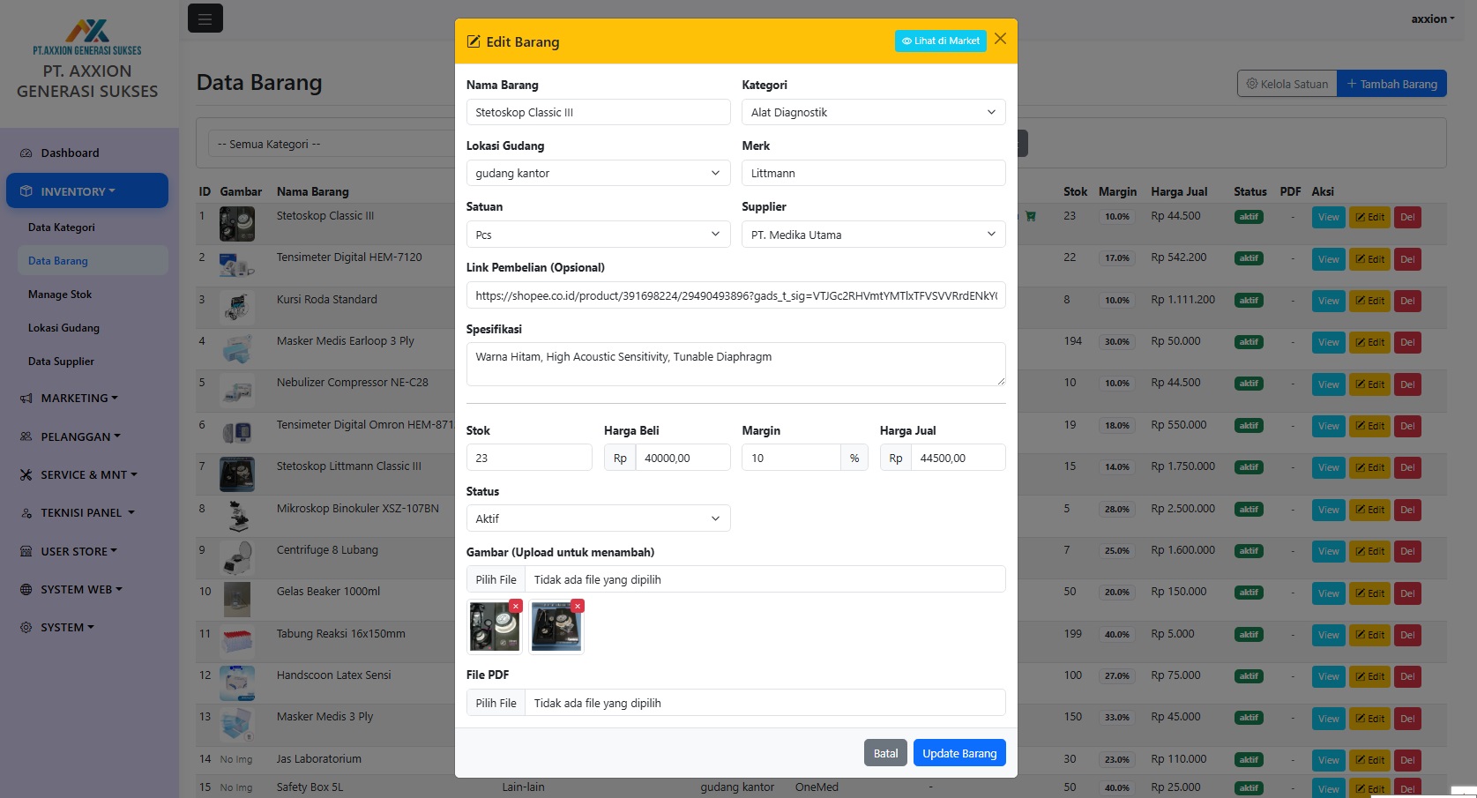1477x798 pixels.
Task: Expand the SYSTEM WEB menu
Action: coord(87,589)
